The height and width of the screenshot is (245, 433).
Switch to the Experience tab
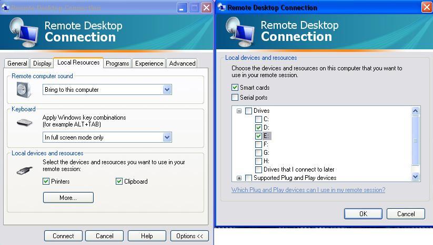point(149,63)
